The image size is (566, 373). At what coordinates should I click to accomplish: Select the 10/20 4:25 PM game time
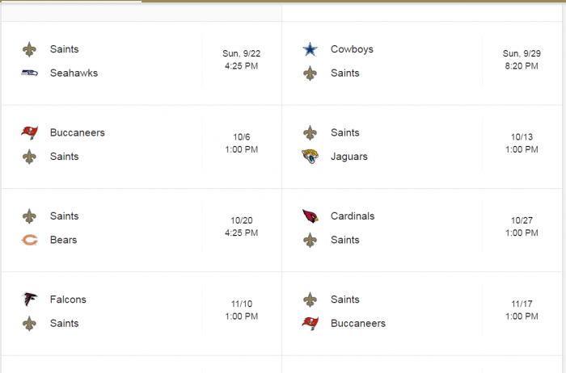242,228
